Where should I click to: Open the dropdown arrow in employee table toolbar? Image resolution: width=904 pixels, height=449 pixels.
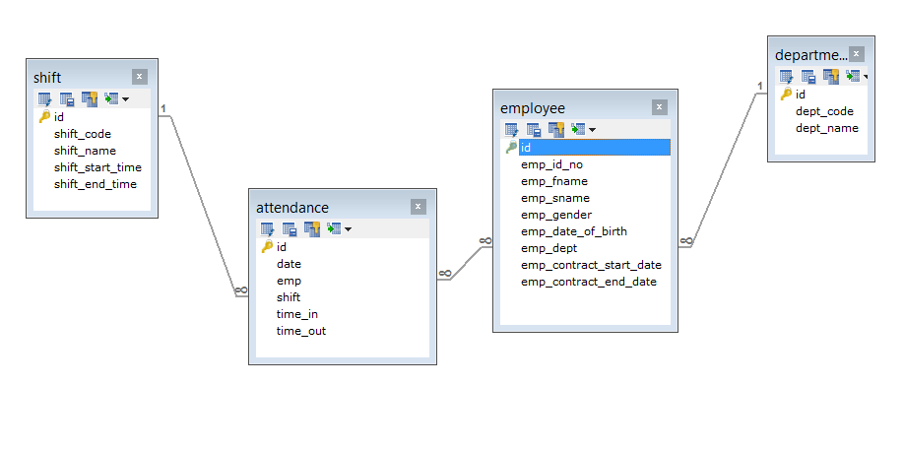coord(592,130)
